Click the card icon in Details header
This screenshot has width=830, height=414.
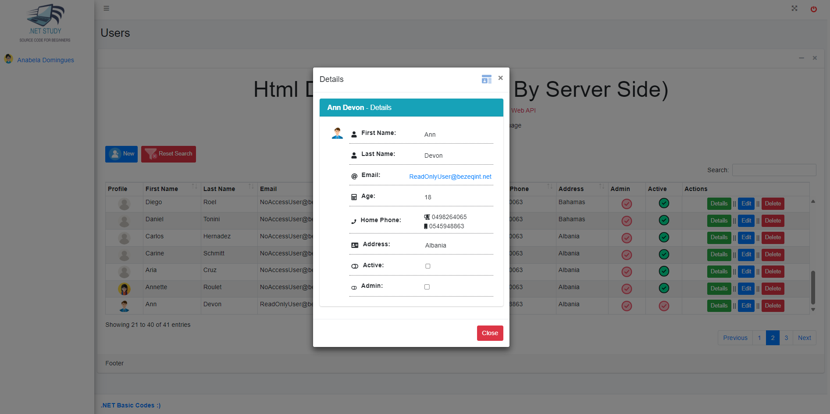[x=486, y=79]
